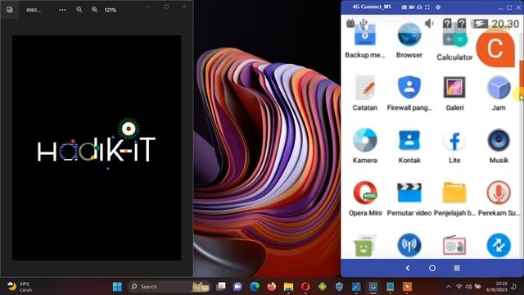Zoom in the image in Photos viewer

click(95, 10)
